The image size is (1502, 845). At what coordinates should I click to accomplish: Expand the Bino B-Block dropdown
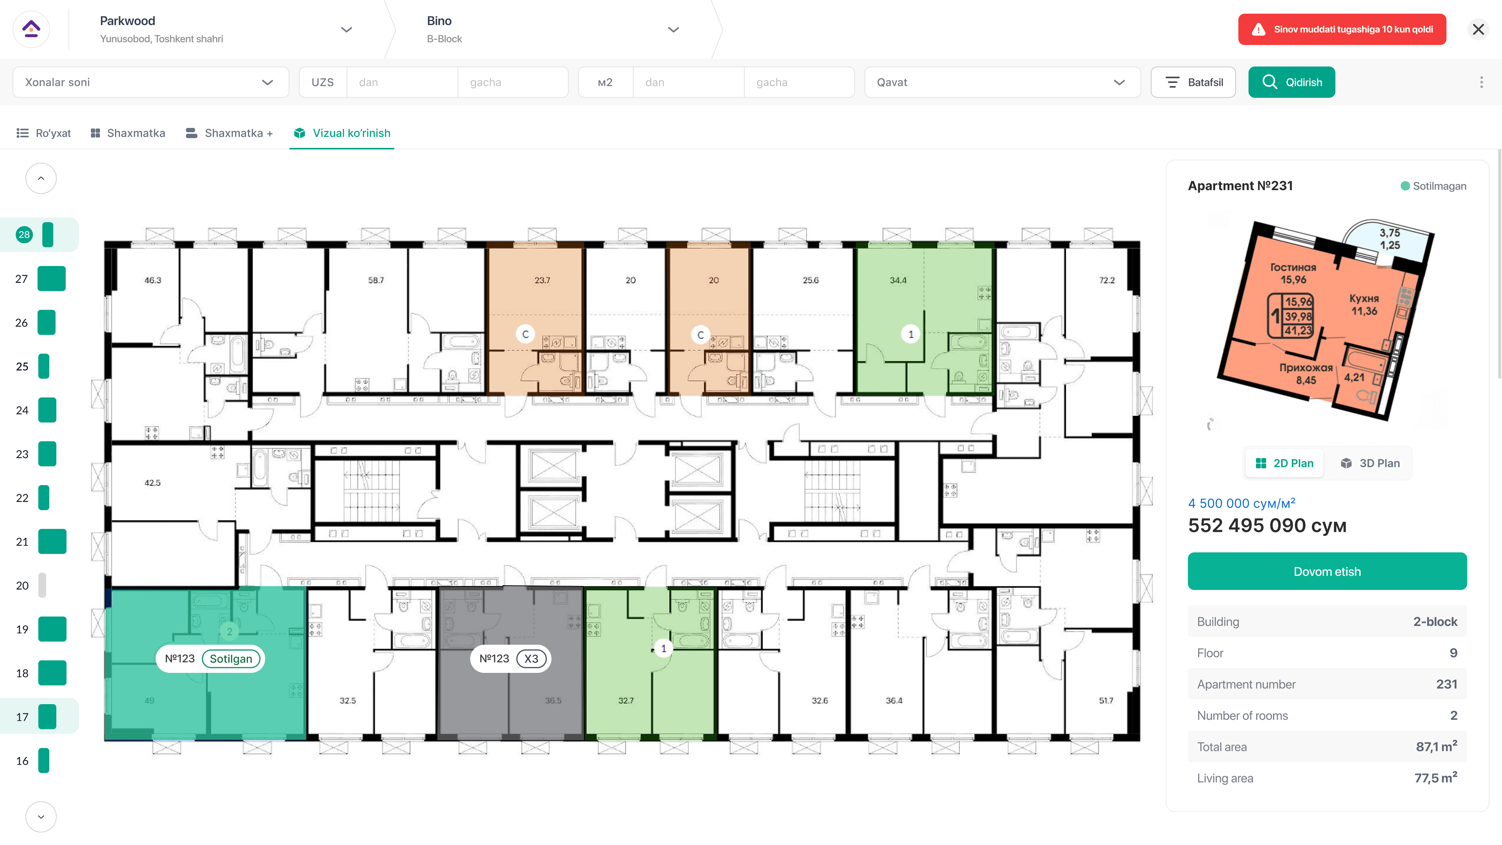(674, 30)
